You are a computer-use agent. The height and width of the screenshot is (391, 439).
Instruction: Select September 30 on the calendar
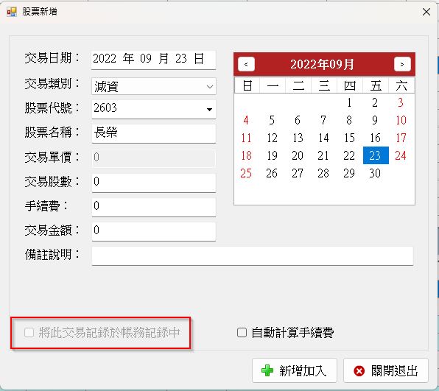pyautogui.click(x=375, y=173)
